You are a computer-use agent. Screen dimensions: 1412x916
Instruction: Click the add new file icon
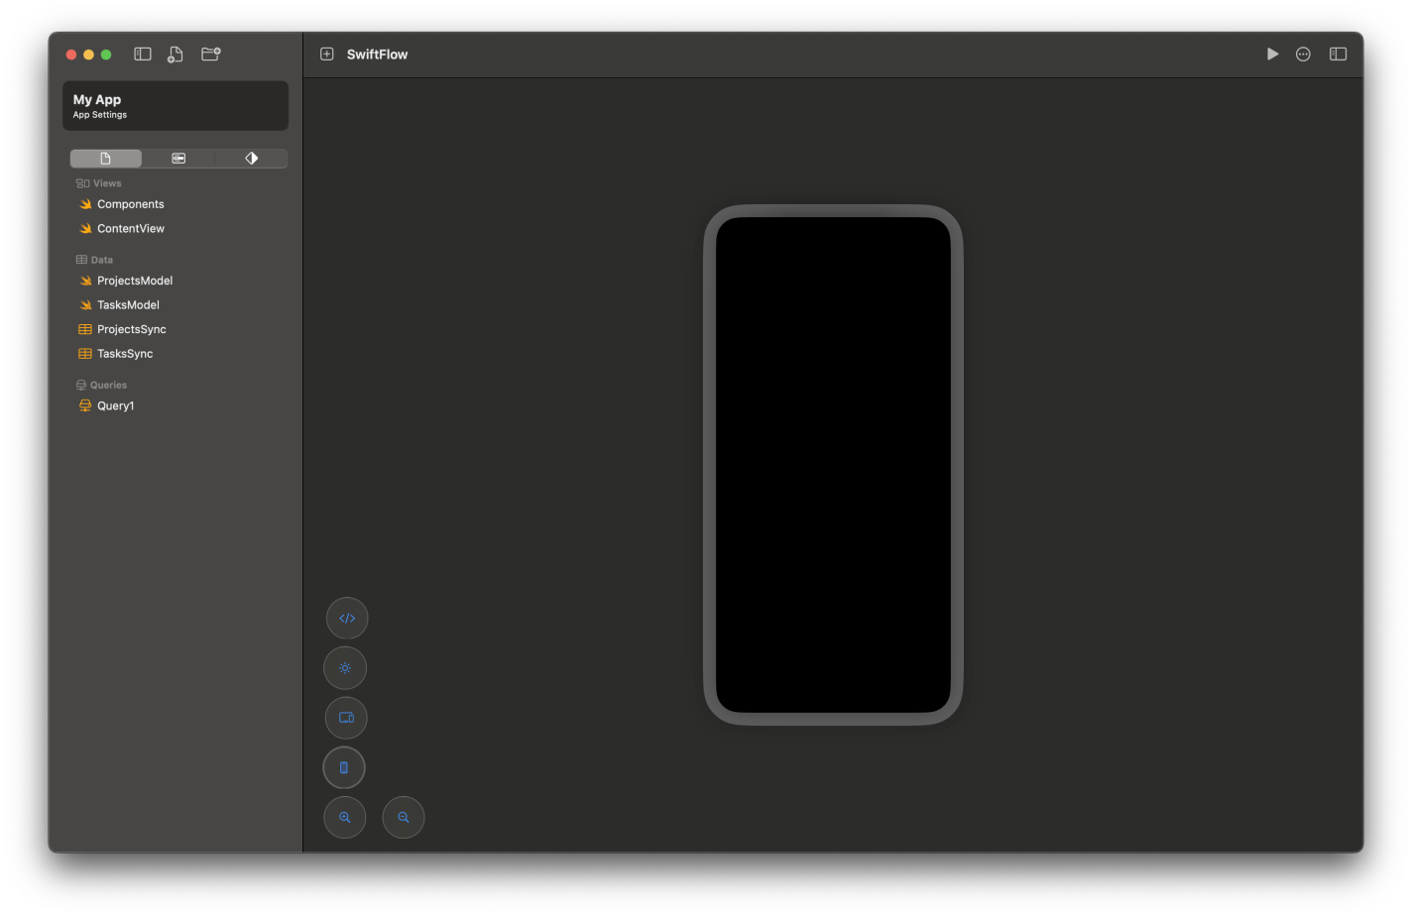point(176,55)
